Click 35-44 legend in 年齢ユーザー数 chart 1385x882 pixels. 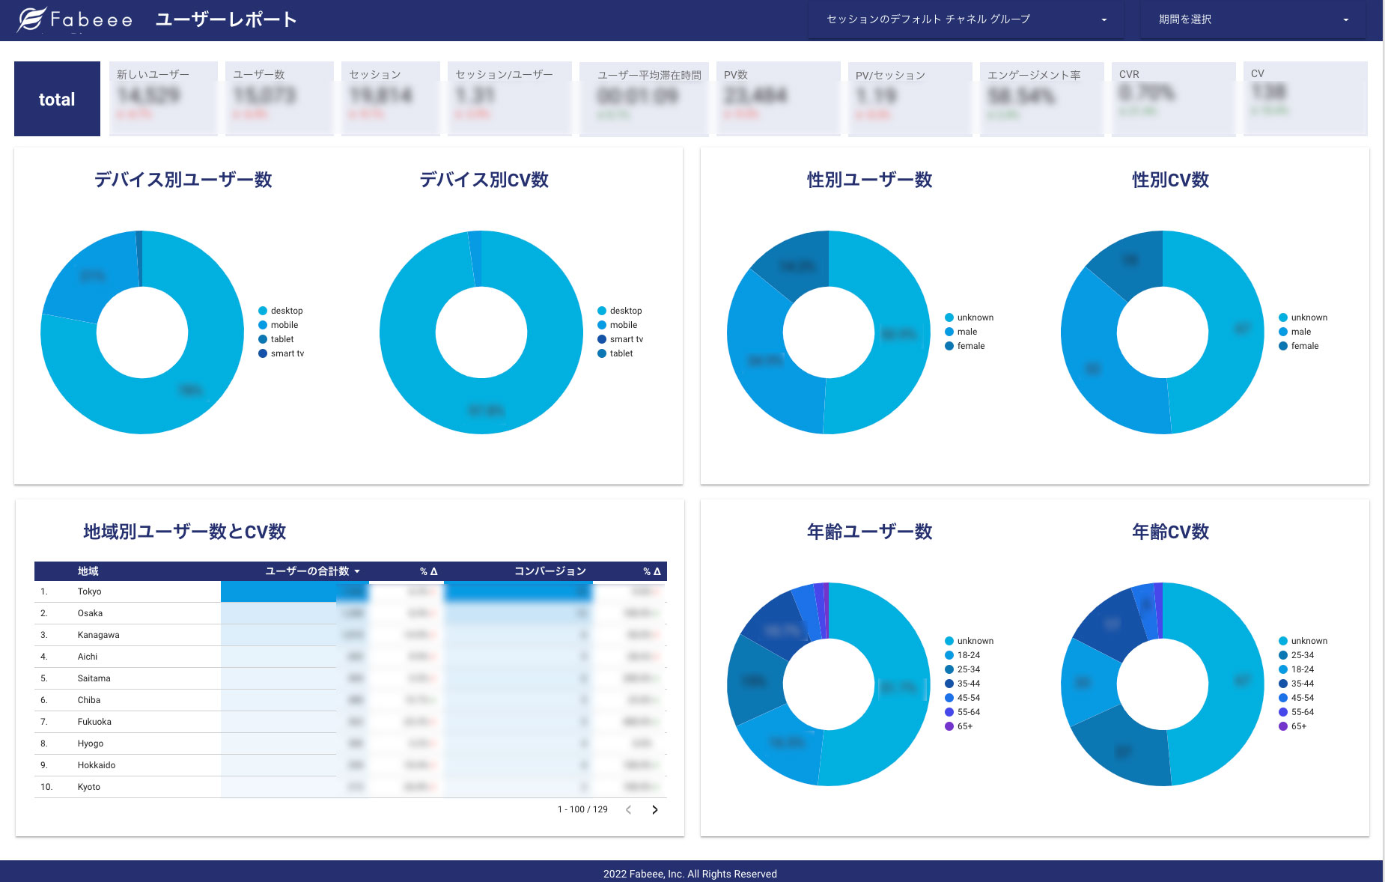963,684
